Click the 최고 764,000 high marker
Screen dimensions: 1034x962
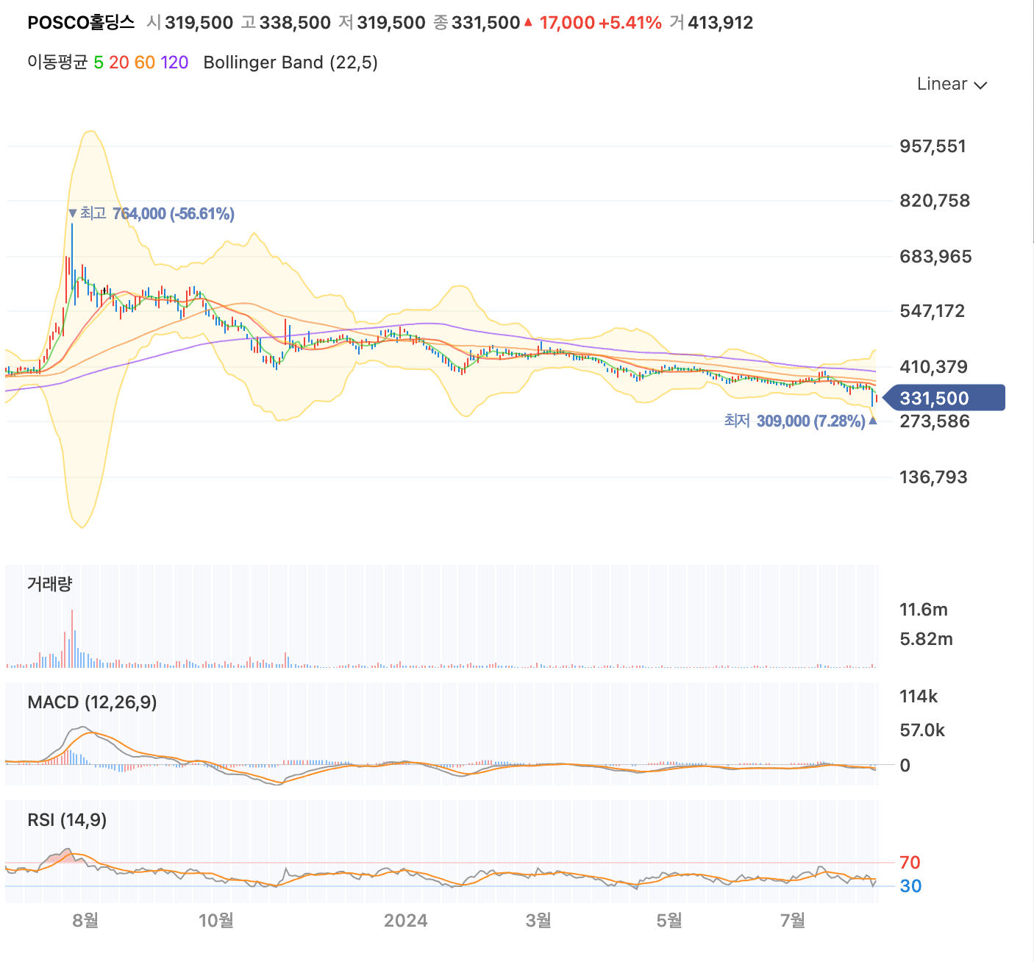pos(151,213)
